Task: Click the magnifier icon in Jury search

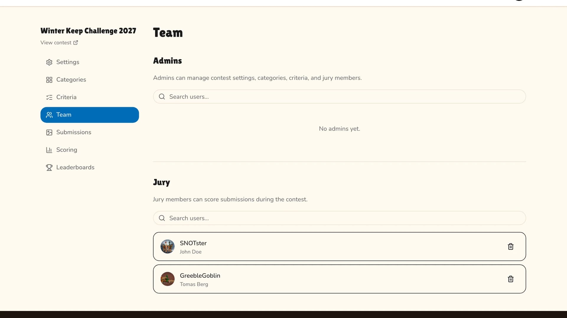Action: (x=162, y=218)
